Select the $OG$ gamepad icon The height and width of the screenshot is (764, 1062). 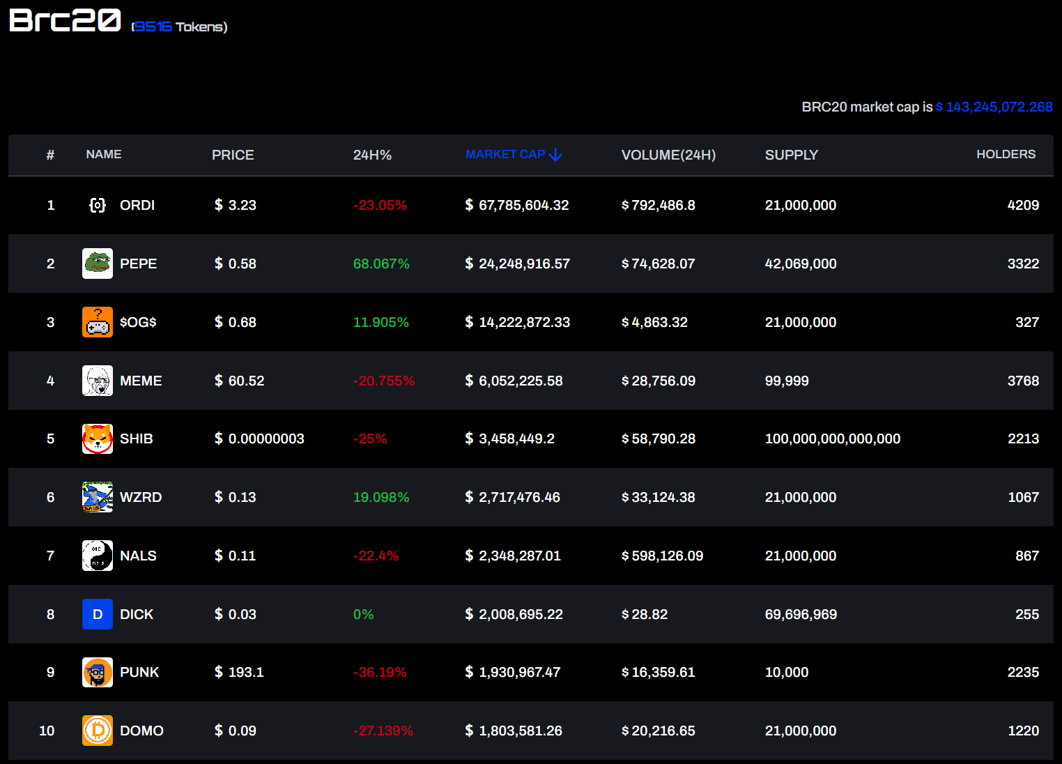click(98, 322)
